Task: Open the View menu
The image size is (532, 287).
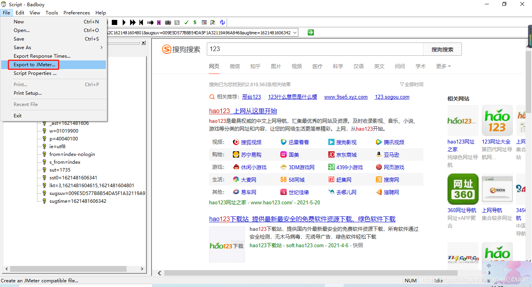Action: pyautogui.click(x=35, y=12)
